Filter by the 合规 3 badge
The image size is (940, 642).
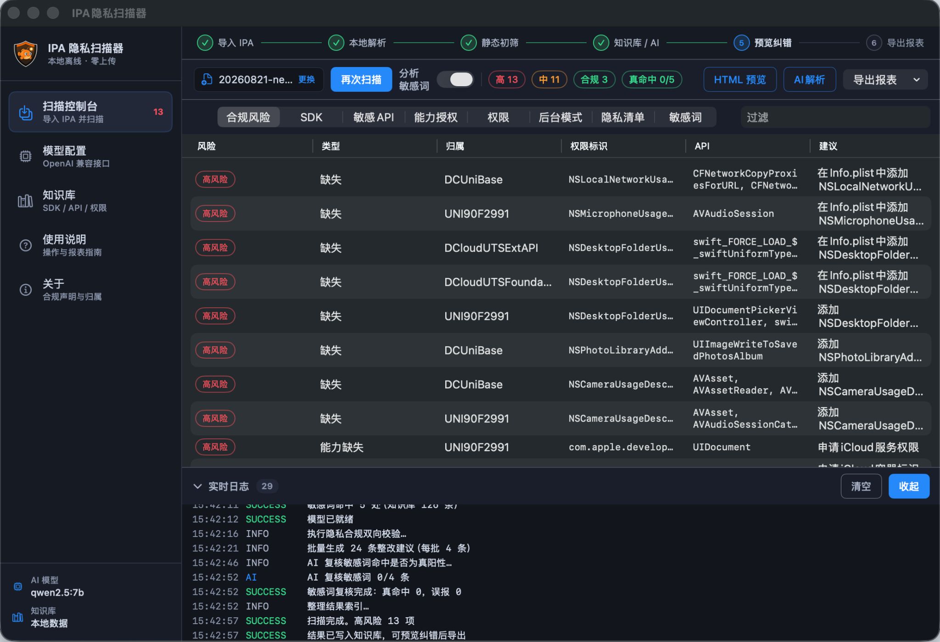click(594, 79)
